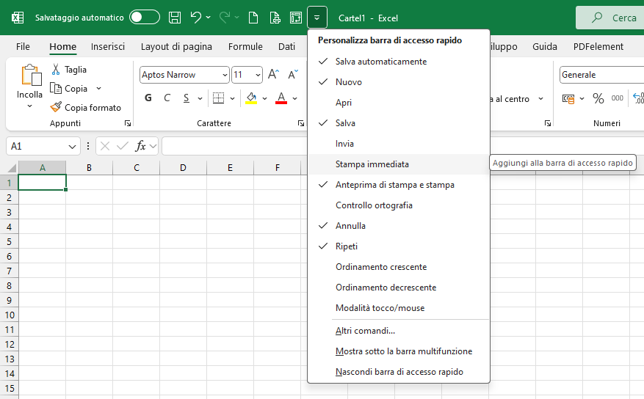Select Mostra sotto la barra multifunzione
Image resolution: width=644 pixels, height=399 pixels.
[399, 351]
